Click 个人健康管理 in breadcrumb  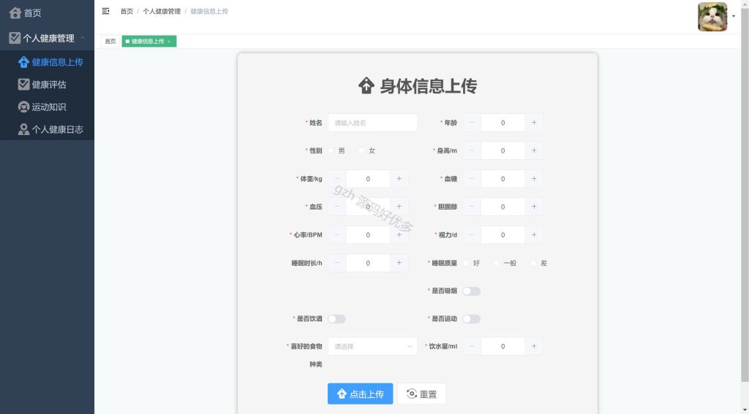162,12
